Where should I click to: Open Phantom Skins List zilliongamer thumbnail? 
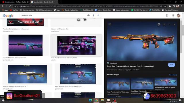click(25, 22)
